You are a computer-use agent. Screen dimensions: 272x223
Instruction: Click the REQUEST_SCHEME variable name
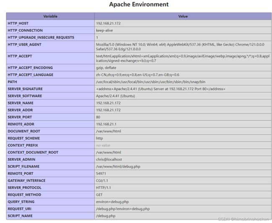coord(24,138)
